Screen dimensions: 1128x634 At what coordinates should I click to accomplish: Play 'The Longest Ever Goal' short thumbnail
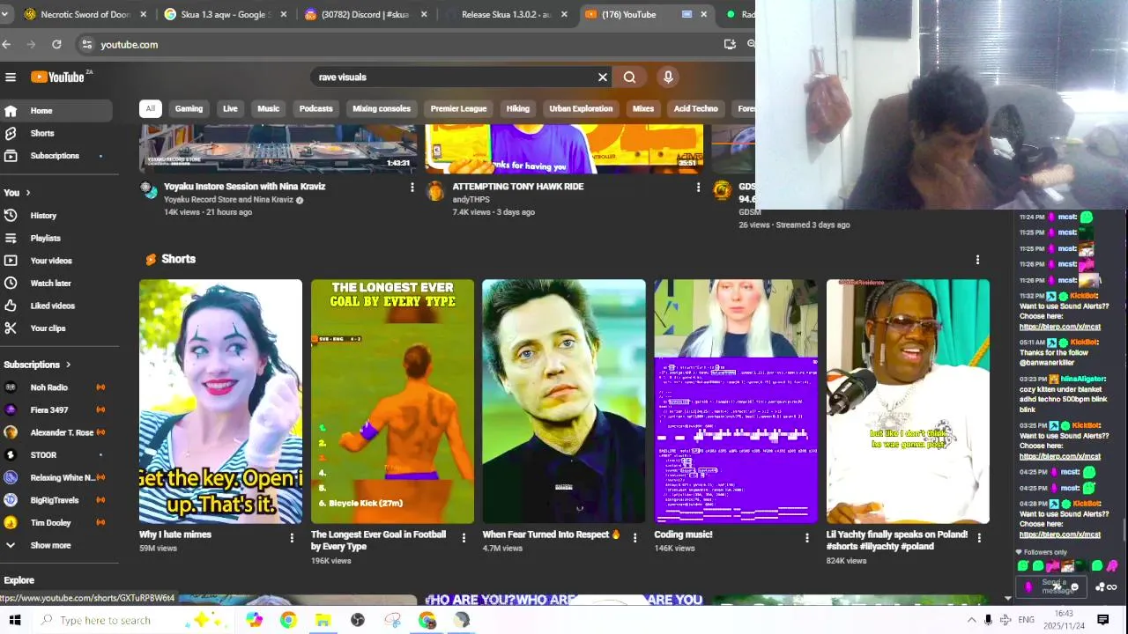392,402
